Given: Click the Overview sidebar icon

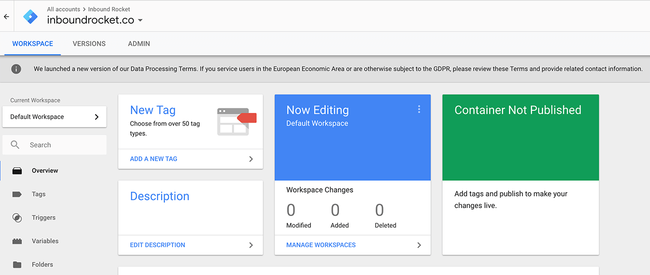Looking at the screenshot, I should coord(17,171).
